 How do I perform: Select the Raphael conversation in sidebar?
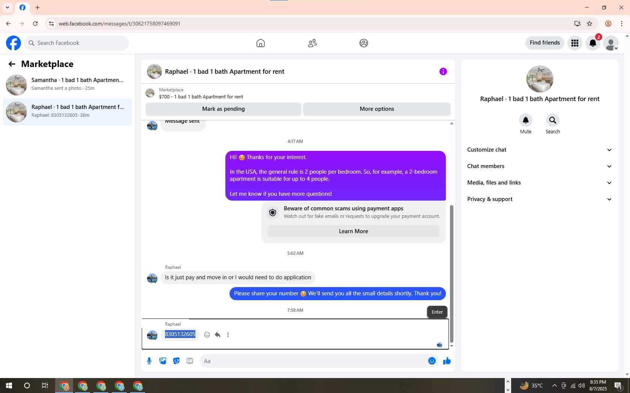[67, 112]
